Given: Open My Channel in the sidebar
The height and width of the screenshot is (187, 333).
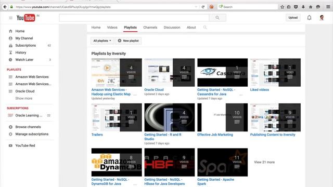Looking at the screenshot, I should click(24, 38).
